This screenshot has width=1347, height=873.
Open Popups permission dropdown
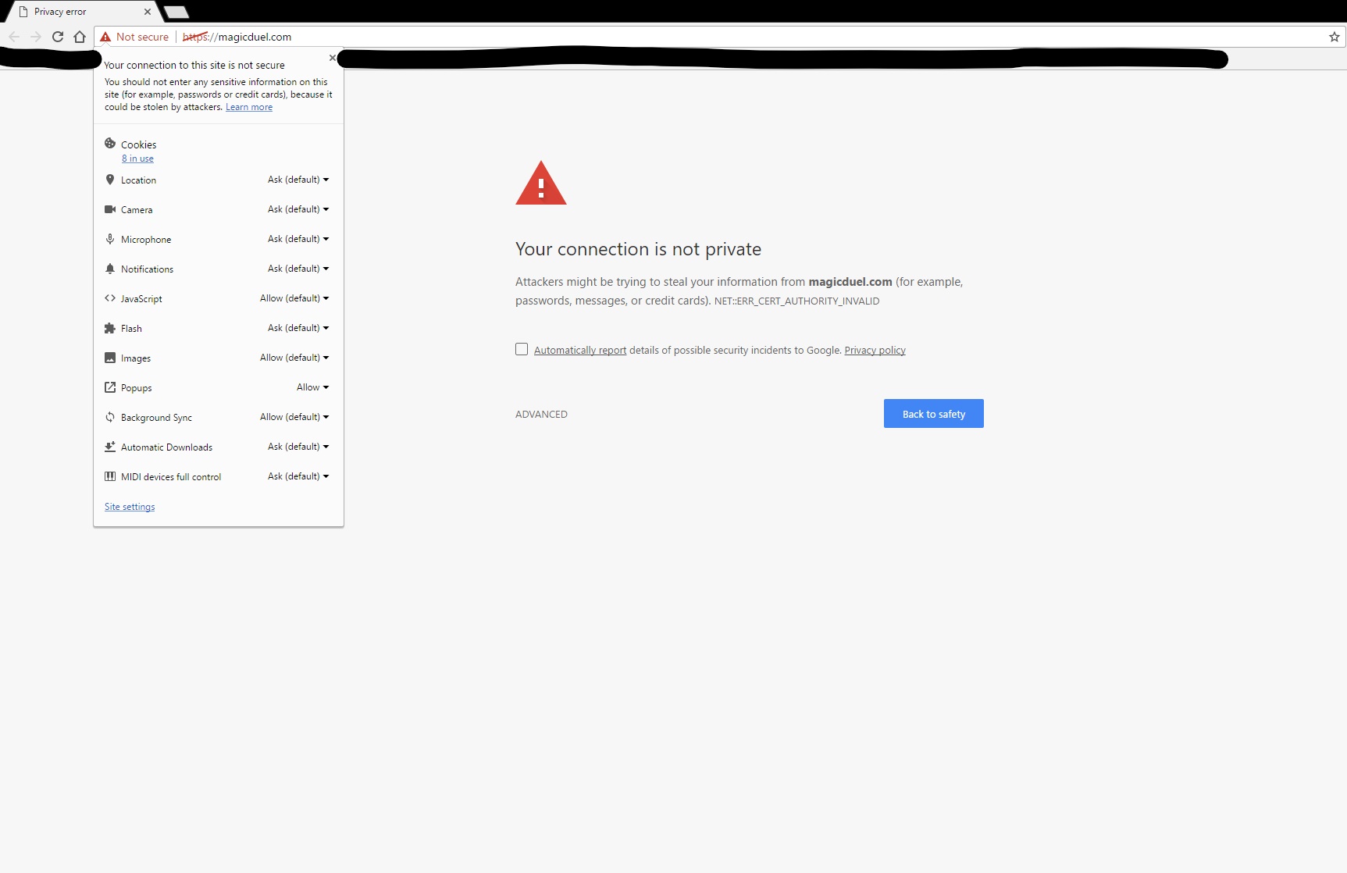click(x=312, y=387)
